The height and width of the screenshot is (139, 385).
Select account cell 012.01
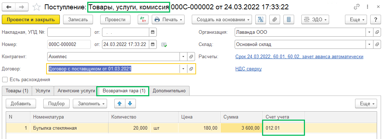pos(284,128)
